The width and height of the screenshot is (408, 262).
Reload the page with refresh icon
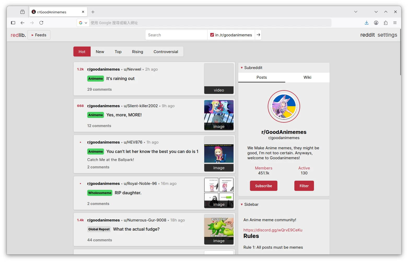(41, 23)
